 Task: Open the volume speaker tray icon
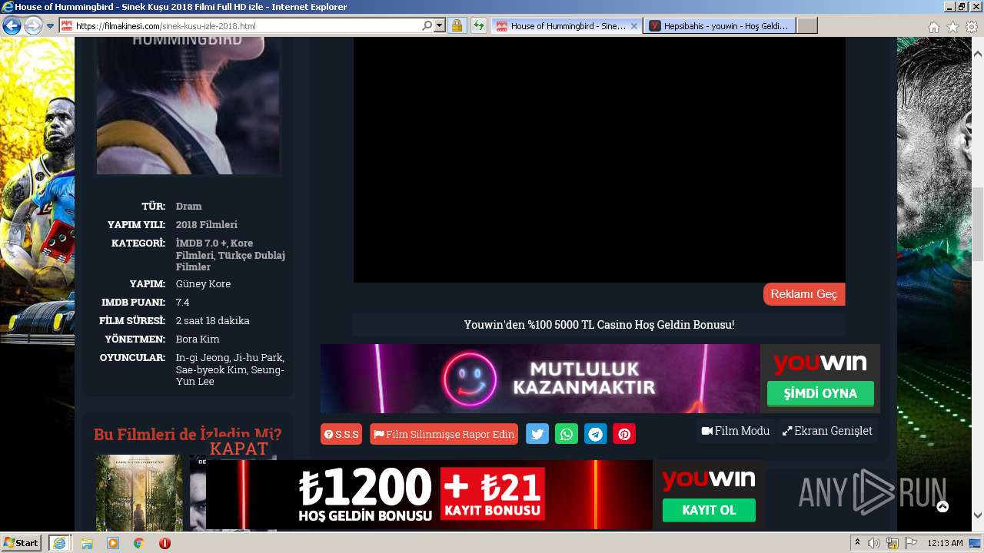[874, 543]
